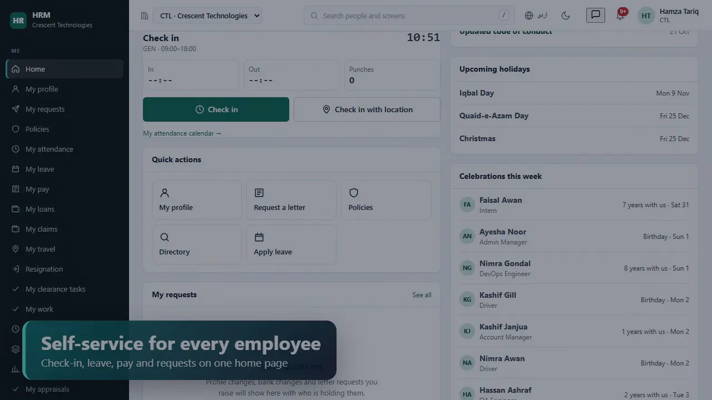Select Ayesha Noor in celebrations list

coord(574,236)
